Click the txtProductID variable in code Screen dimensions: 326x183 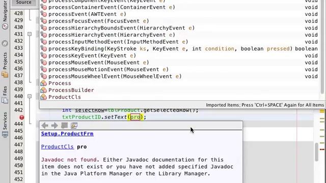81,117
